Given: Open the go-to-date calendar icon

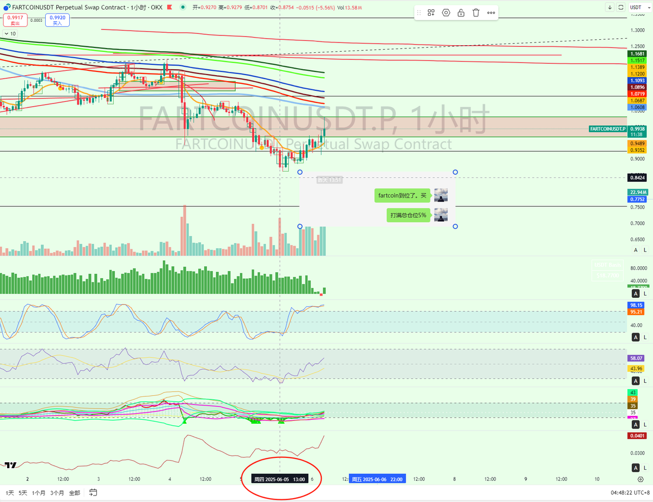Looking at the screenshot, I should (93, 492).
